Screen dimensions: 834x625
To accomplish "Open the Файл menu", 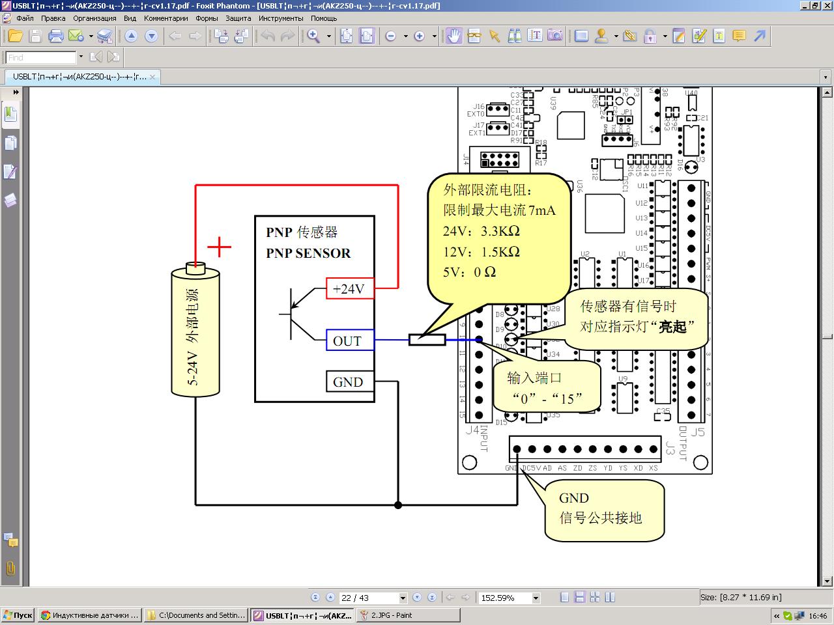I will [x=25, y=18].
